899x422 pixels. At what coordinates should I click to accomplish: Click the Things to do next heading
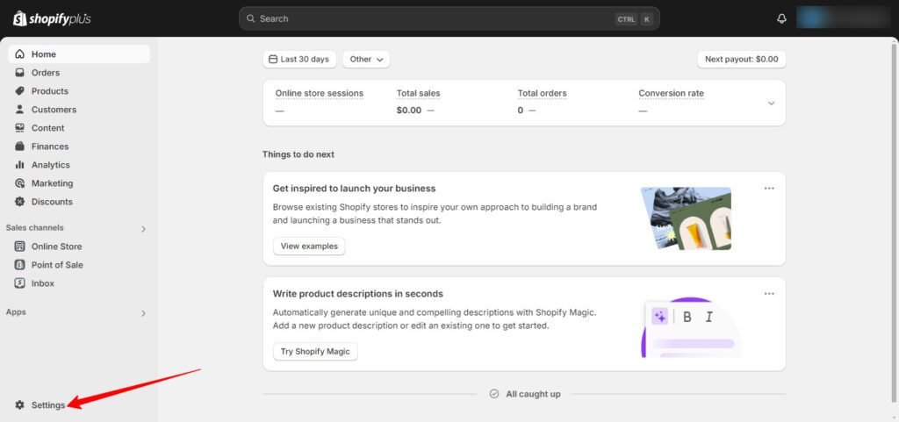tap(298, 154)
